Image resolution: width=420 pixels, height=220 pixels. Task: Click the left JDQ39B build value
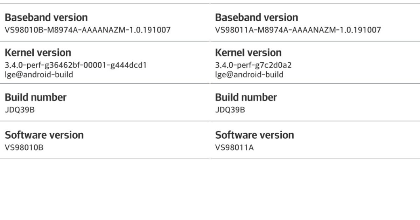coord(20,110)
